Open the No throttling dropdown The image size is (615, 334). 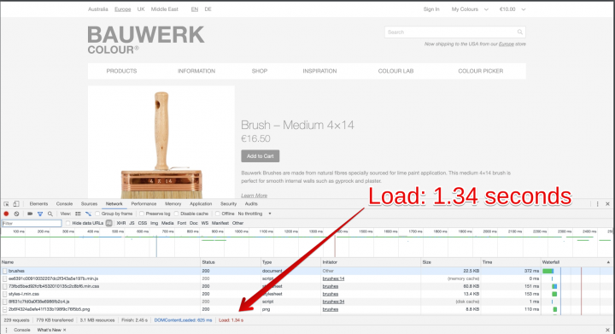[255, 214]
